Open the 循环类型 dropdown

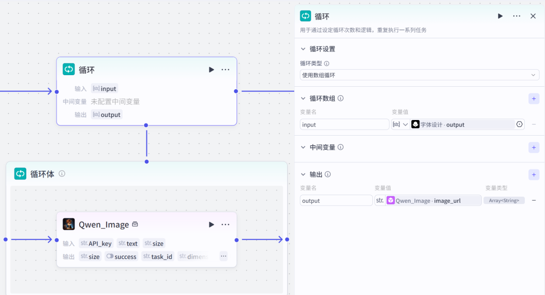[x=419, y=75]
